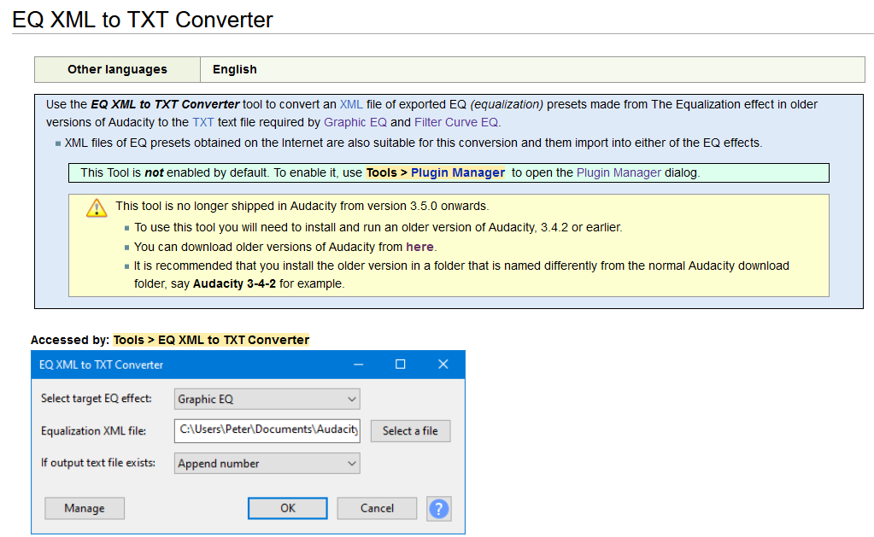
Task: Click the 'Select a file' button
Action: (410, 431)
